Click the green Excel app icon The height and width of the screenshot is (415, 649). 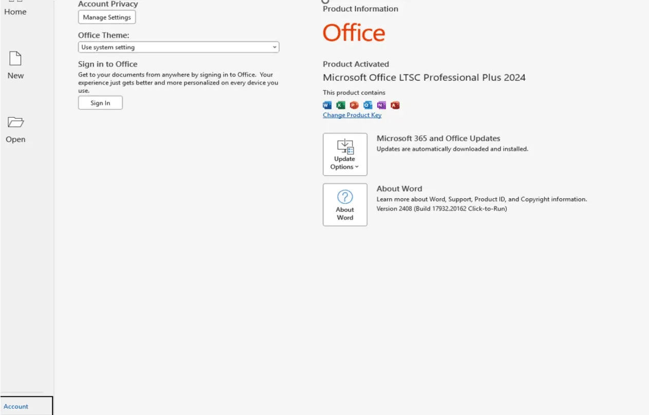click(341, 105)
